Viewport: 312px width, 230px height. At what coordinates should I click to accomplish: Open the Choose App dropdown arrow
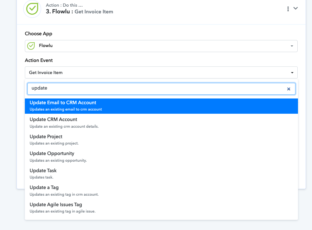click(x=292, y=46)
